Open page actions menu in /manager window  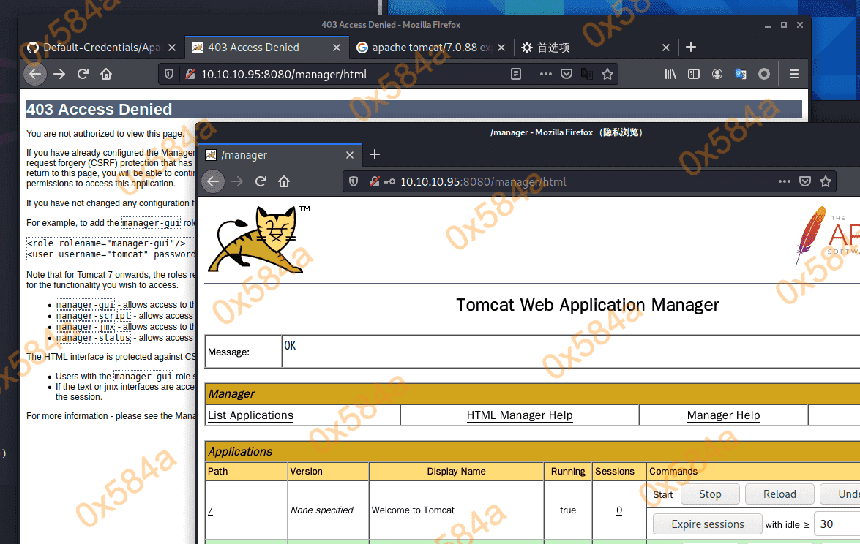[784, 181]
